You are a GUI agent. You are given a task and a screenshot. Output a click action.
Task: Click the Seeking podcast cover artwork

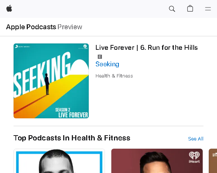pos(51,81)
